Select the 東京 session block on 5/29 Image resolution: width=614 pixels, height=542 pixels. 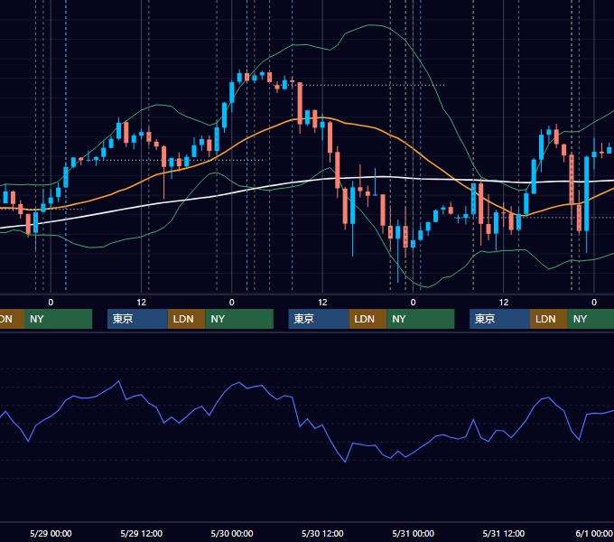click(138, 319)
